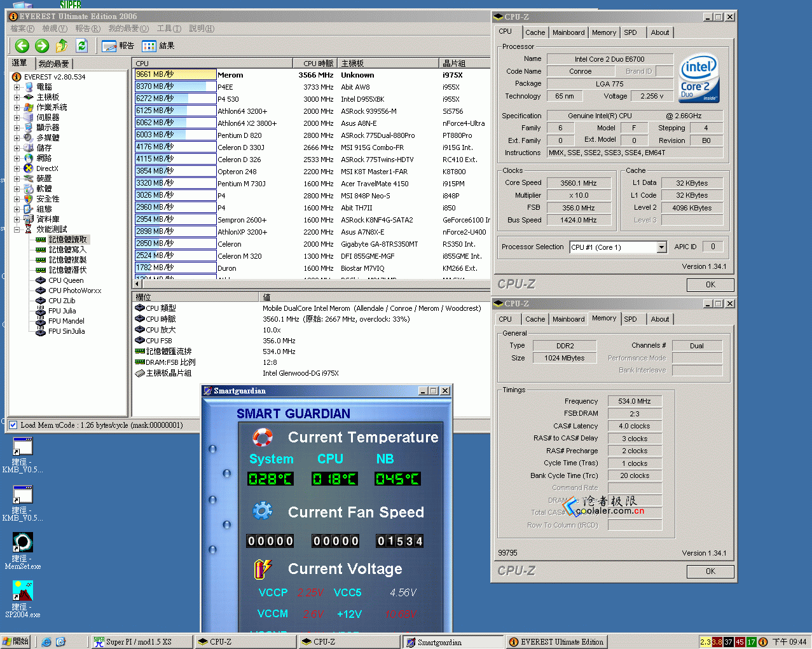Open the 報告(R) menu in EVEREST
The width and height of the screenshot is (812, 649).
coord(88,29)
